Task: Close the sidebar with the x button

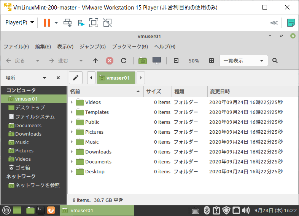Action: coord(58,78)
